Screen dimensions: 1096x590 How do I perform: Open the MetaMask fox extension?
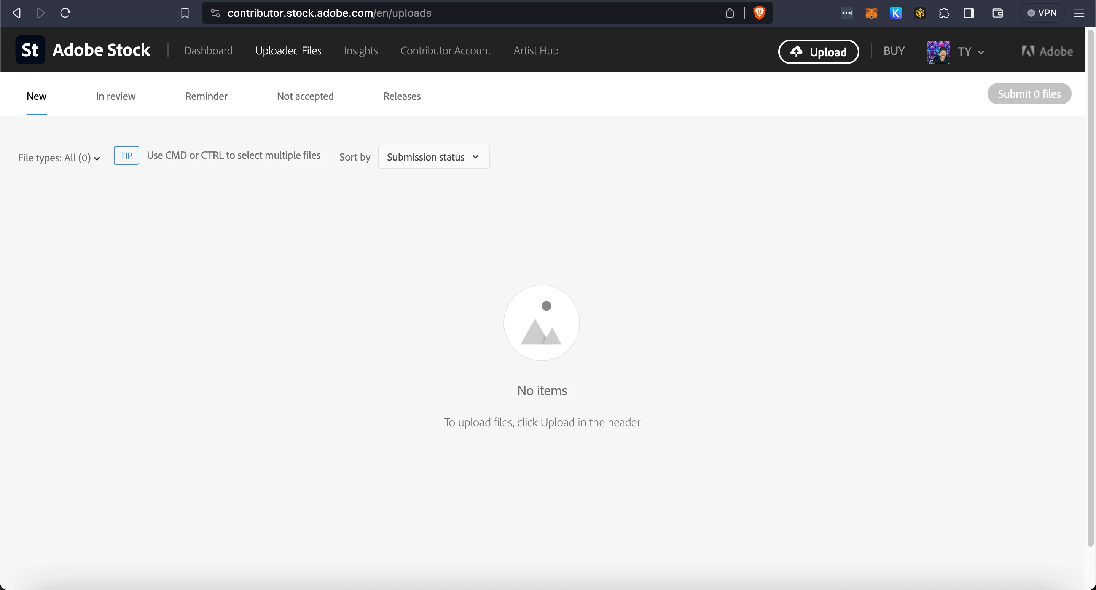click(871, 13)
